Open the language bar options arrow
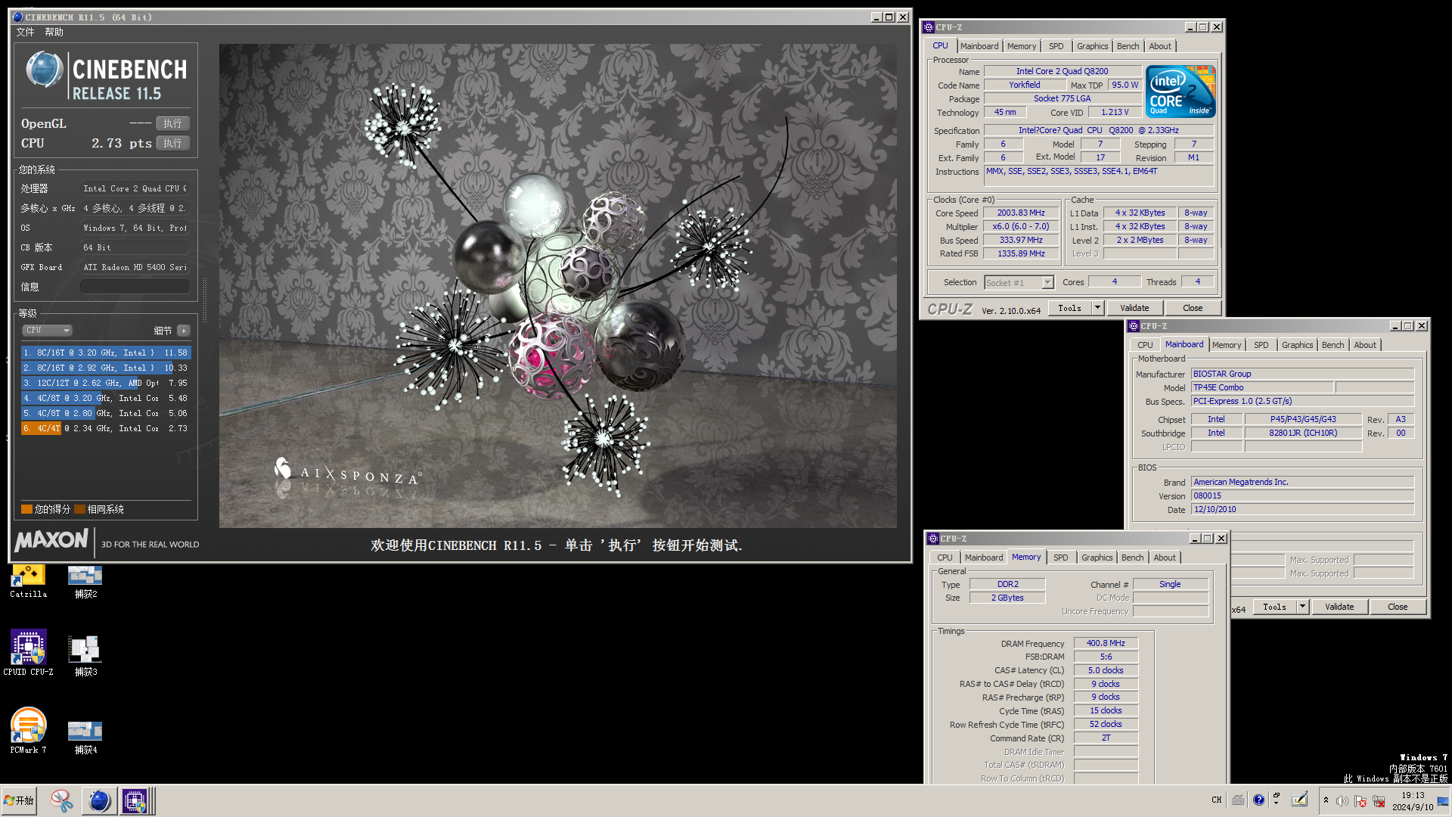This screenshot has height=817, width=1452. (1277, 803)
